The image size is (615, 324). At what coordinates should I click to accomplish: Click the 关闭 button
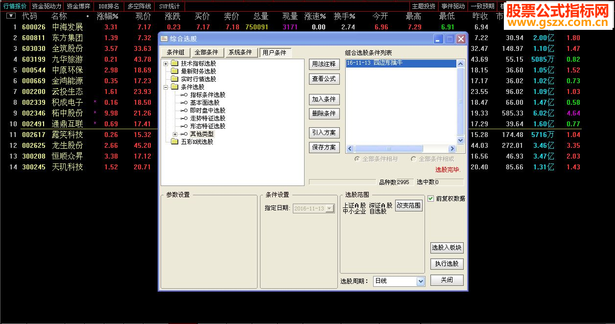tap(447, 280)
